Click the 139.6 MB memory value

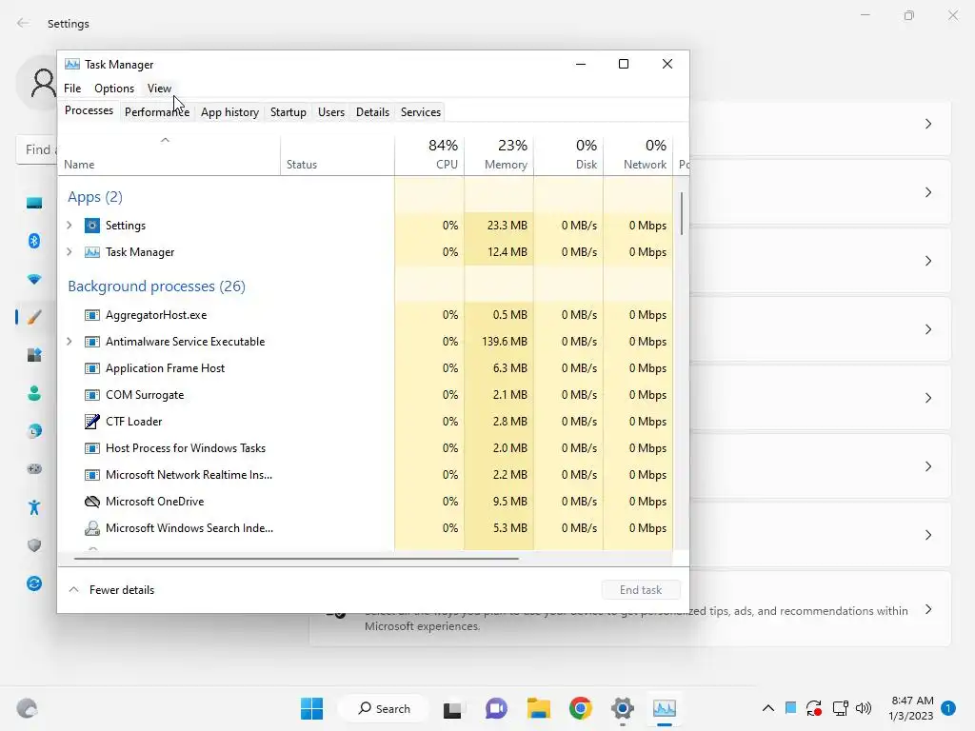coord(505,342)
